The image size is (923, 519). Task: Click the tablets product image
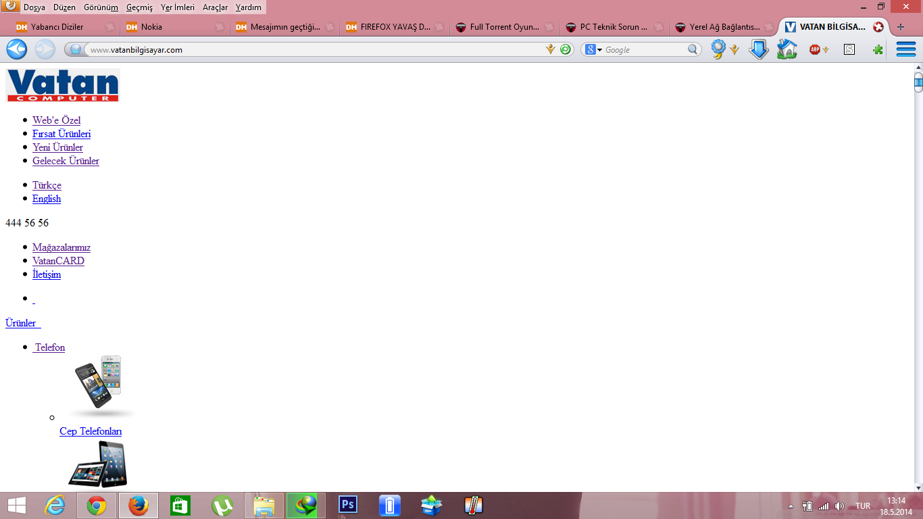coord(98,464)
